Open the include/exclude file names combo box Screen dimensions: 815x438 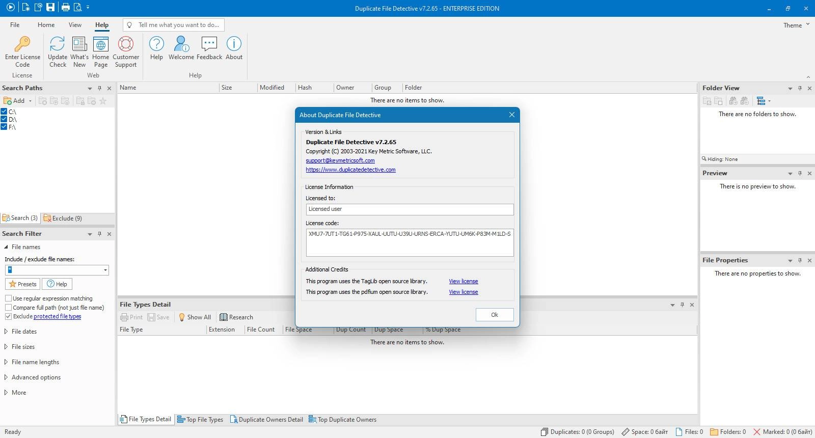click(x=105, y=270)
